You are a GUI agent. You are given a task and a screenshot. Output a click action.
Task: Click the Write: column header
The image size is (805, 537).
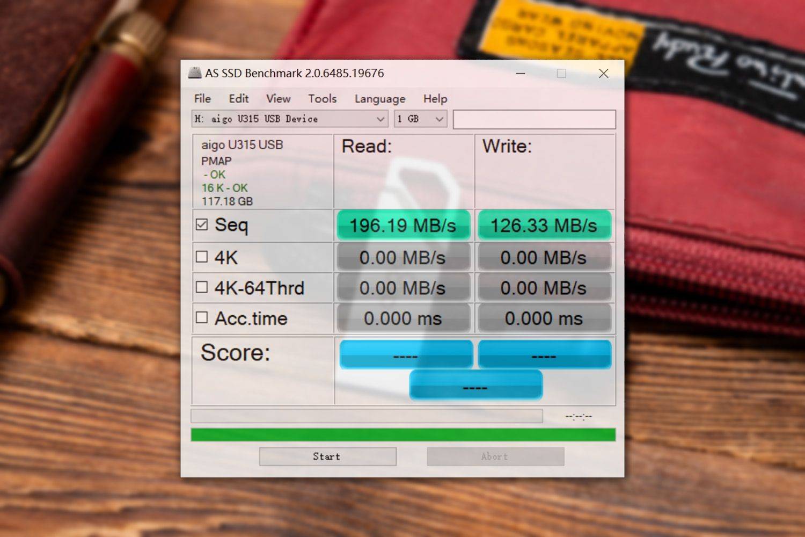[x=507, y=146]
